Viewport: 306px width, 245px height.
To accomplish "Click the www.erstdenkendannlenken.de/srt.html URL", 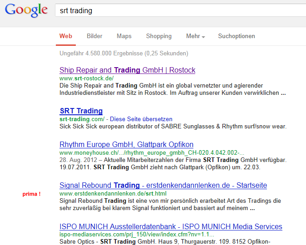I will (x=113, y=193).
